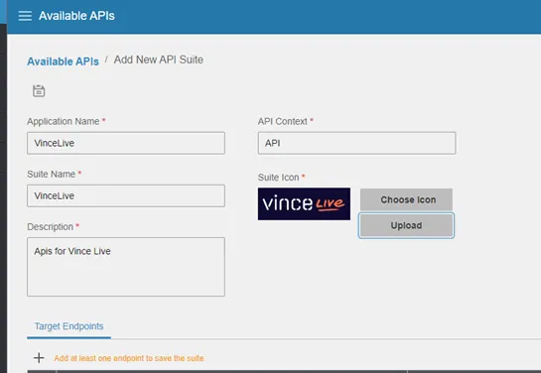Click the Upload button
Image resolution: width=541 pixels, height=373 pixels.
click(x=406, y=225)
